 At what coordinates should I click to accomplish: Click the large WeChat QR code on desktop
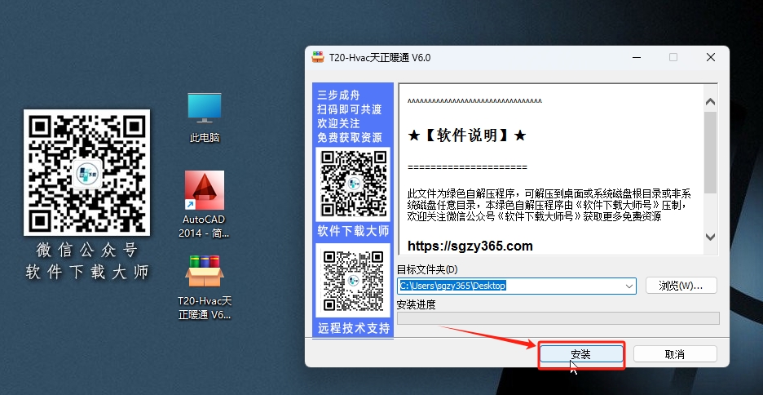click(x=86, y=172)
